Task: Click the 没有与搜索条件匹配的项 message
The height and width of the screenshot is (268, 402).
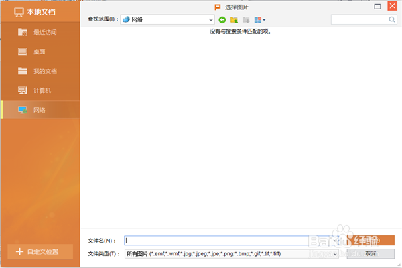Action: tap(241, 31)
